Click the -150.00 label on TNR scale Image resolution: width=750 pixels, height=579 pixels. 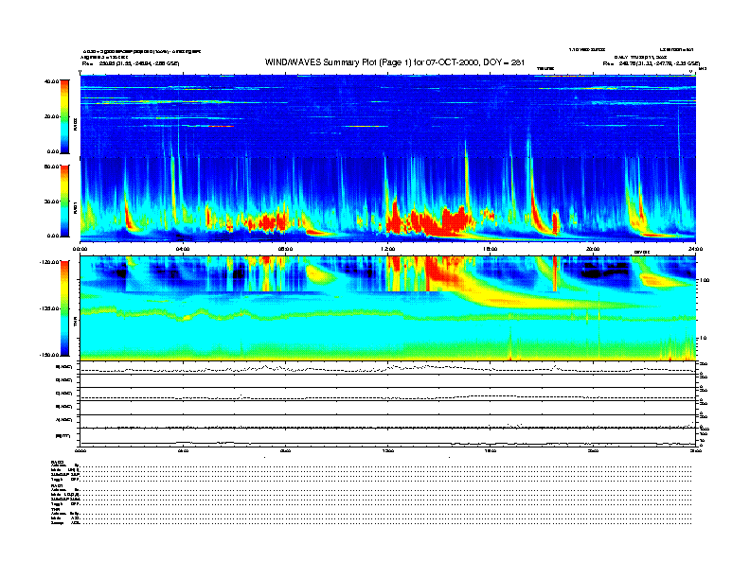(x=49, y=355)
